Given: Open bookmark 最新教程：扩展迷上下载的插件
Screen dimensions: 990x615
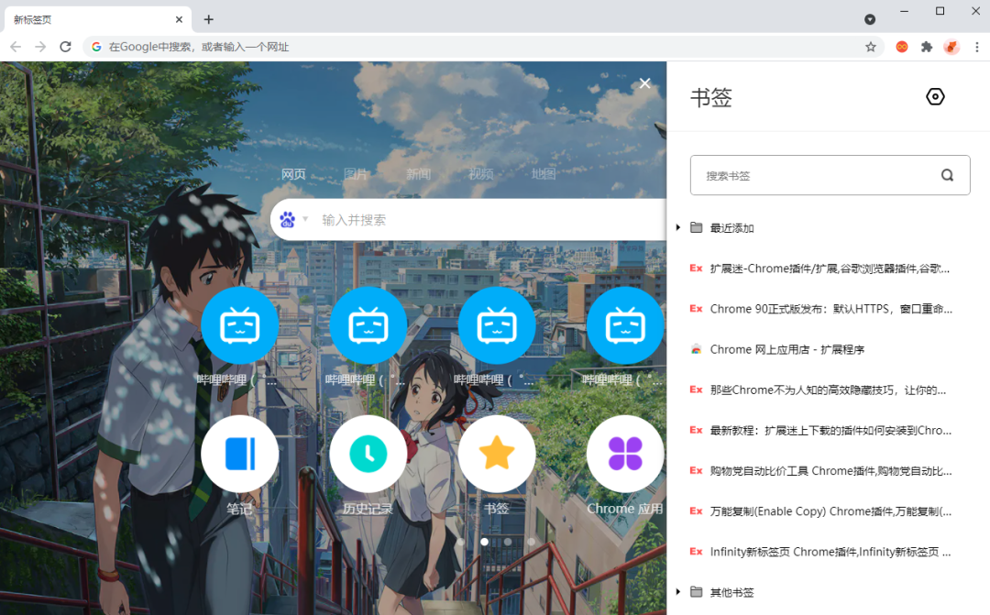Looking at the screenshot, I should [829, 430].
